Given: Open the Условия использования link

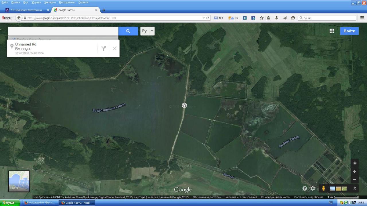Looking at the screenshot, I should (x=241, y=197).
